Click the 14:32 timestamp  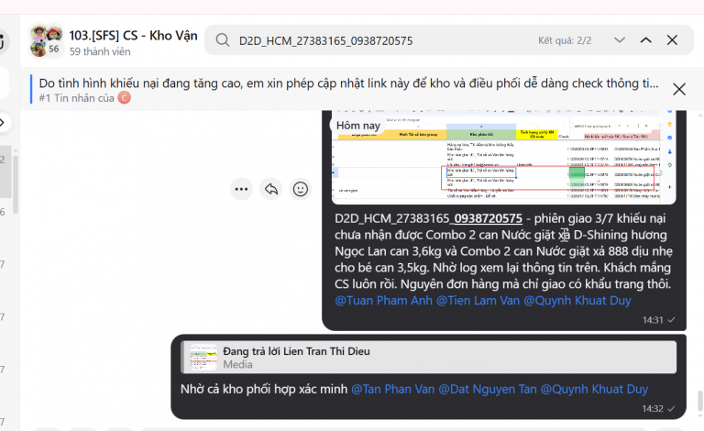pyautogui.click(x=653, y=409)
